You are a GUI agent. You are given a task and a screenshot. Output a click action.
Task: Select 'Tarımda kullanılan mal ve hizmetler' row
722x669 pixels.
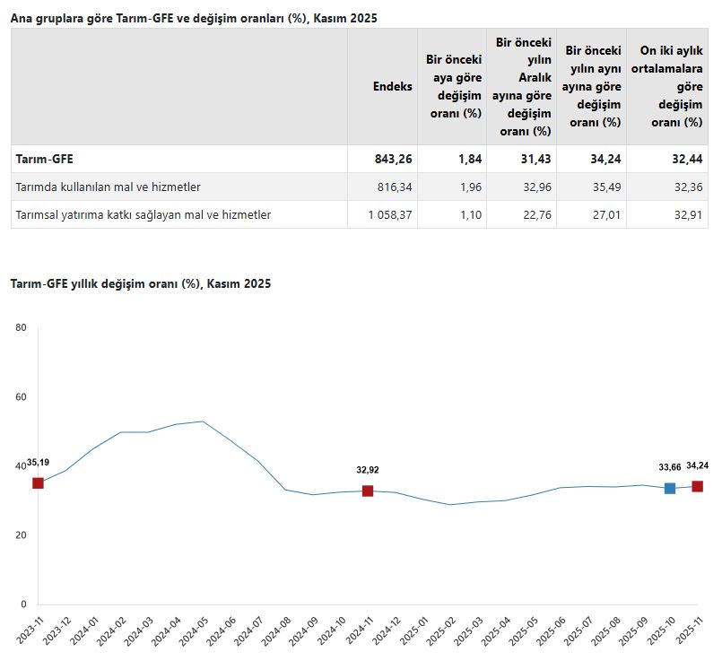click(x=109, y=187)
